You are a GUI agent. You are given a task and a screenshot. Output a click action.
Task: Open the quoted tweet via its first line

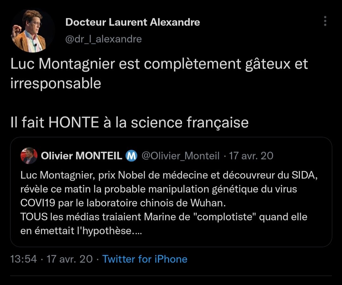(169, 175)
